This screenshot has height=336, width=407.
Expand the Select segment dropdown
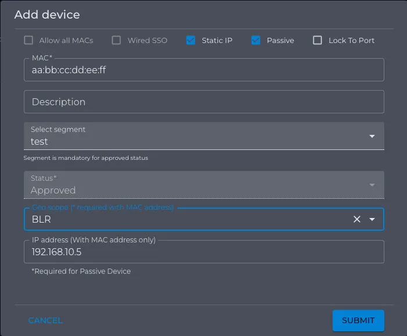(x=372, y=136)
